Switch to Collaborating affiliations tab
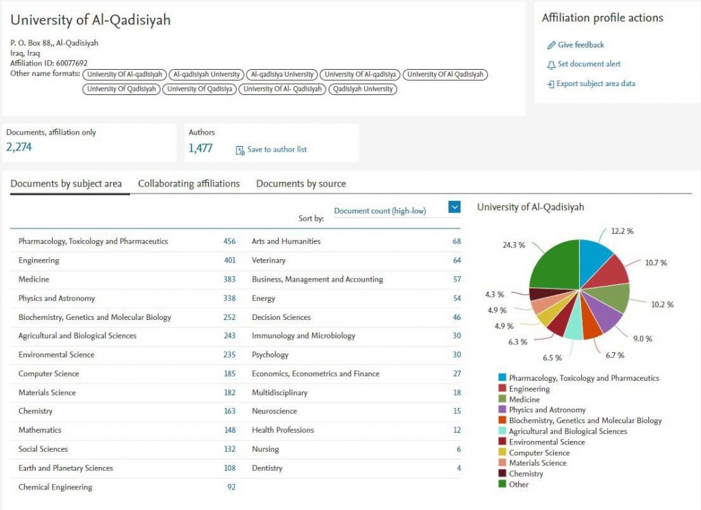Image resolution: width=701 pixels, height=510 pixels. [x=189, y=183]
